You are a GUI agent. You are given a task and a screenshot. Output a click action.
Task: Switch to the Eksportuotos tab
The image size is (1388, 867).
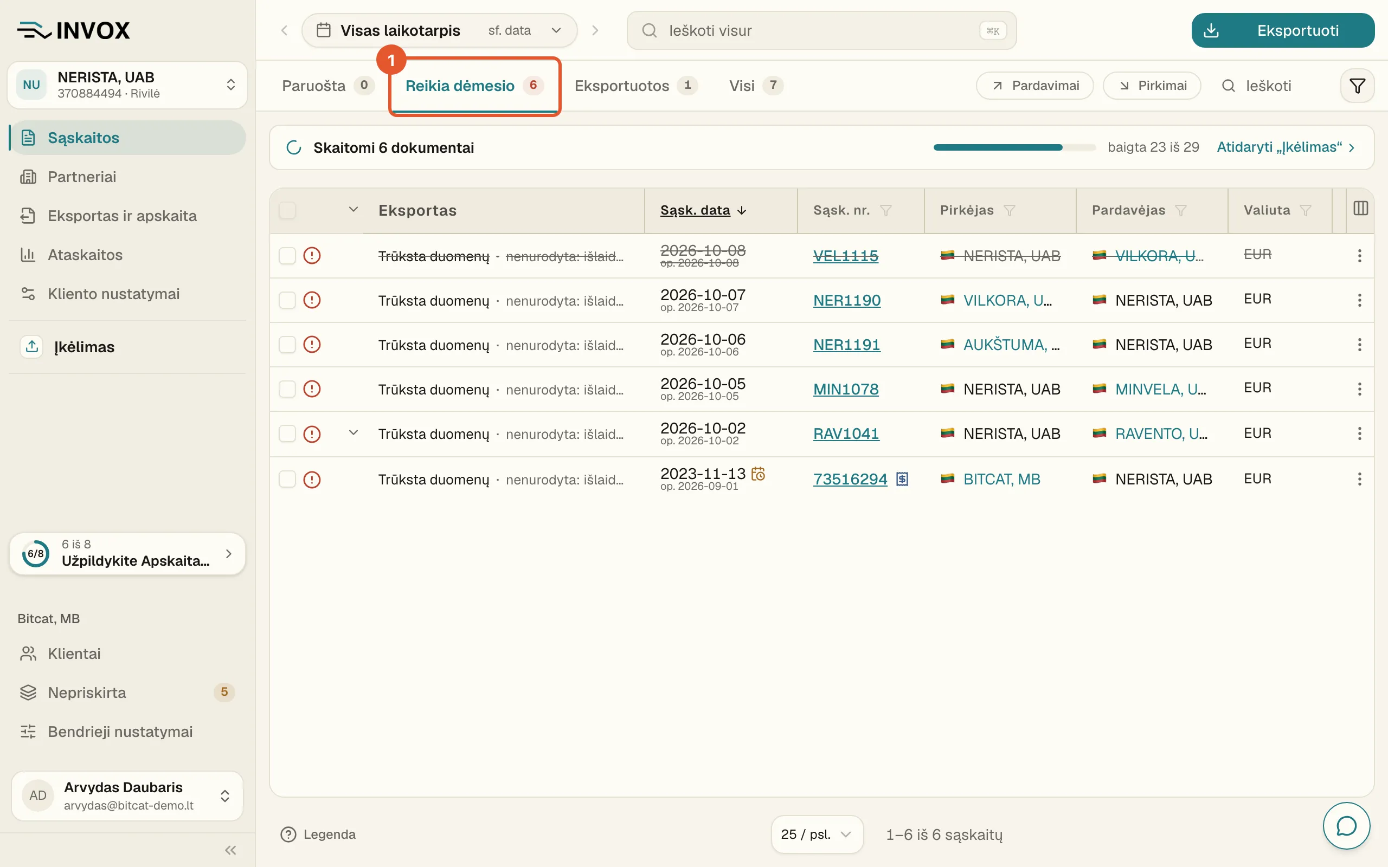click(x=635, y=86)
